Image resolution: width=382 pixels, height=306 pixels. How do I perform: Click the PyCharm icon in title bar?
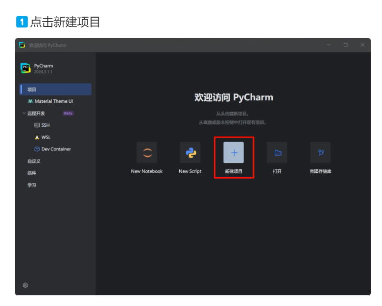pos(22,45)
